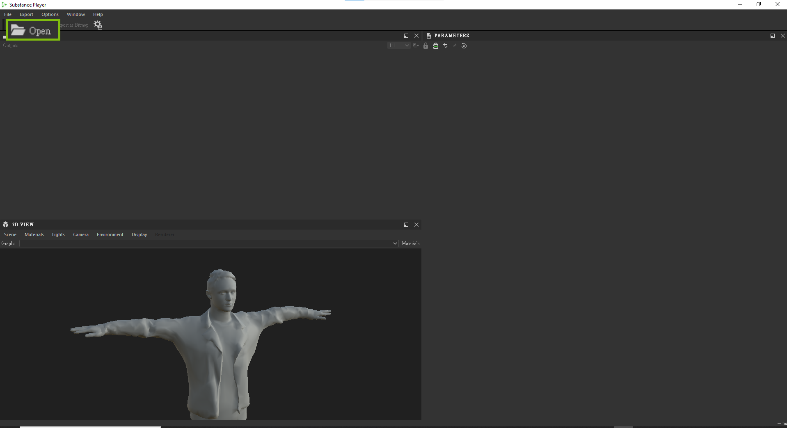The width and height of the screenshot is (787, 428).
Task: Click the Graphs: label
Action: click(9, 244)
